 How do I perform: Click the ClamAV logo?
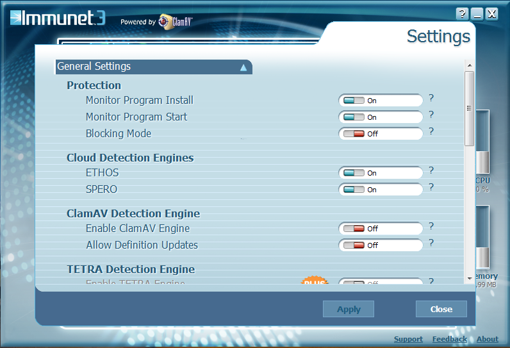click(x=176, y=22)
